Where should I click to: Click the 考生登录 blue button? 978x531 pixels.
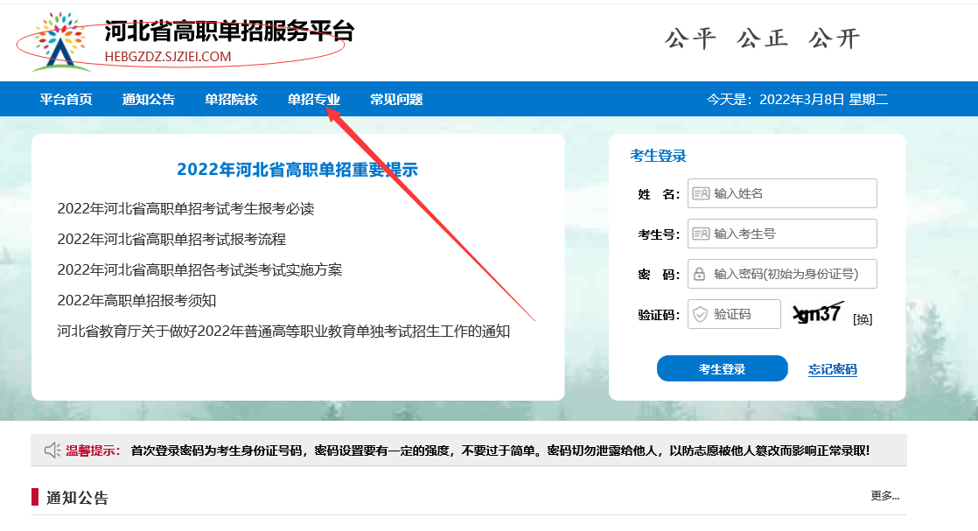[x=723, y=369]
